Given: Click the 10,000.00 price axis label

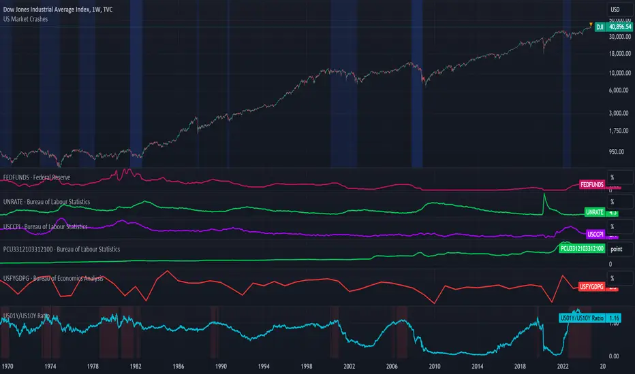Looking at the screenshot, I should tap(619, 73).
